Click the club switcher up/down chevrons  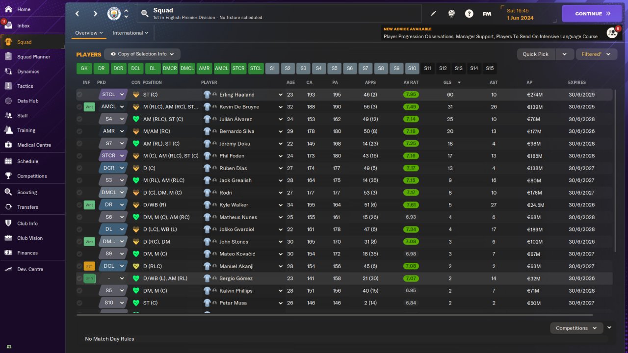coord(127,14)
